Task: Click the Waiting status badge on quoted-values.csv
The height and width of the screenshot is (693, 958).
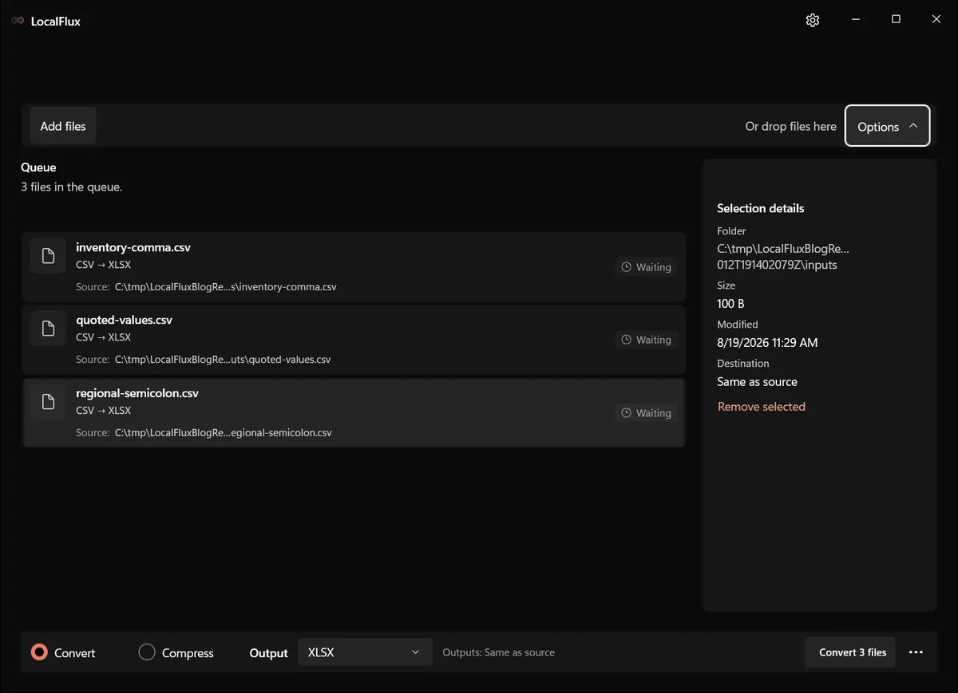Action: [x=647, y=340]
